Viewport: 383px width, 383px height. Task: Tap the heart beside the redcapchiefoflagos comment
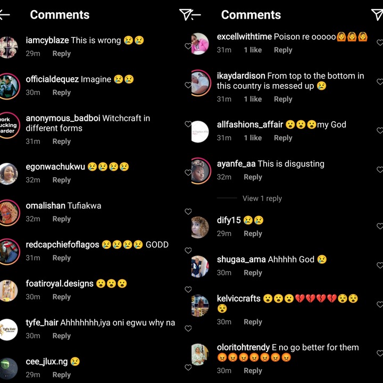point(188,251)
